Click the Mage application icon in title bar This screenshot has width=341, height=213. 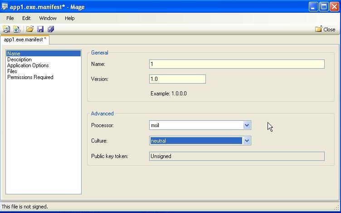(5, 6)
